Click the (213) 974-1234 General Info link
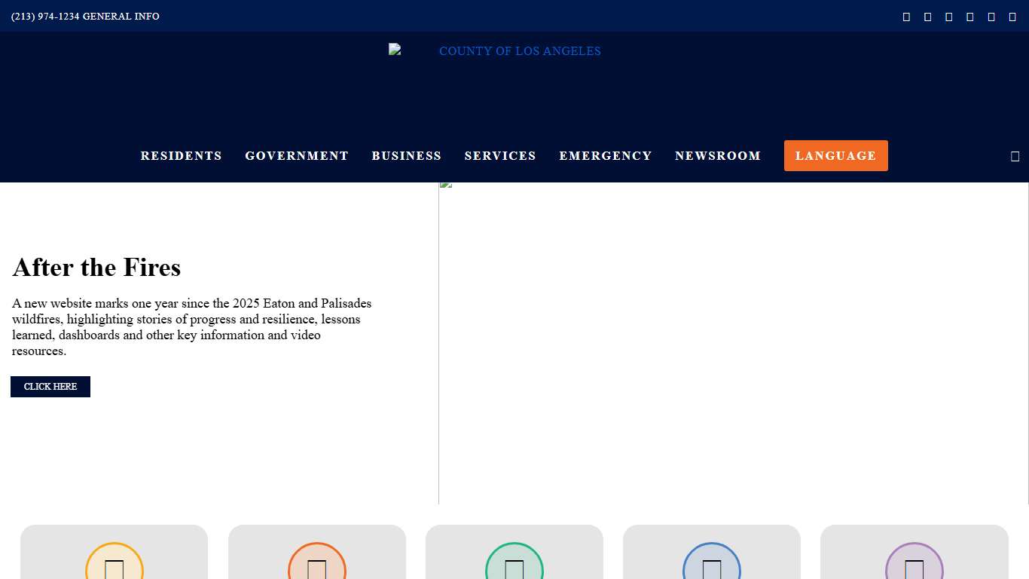The image size is (1029, 579). point(84,16)
